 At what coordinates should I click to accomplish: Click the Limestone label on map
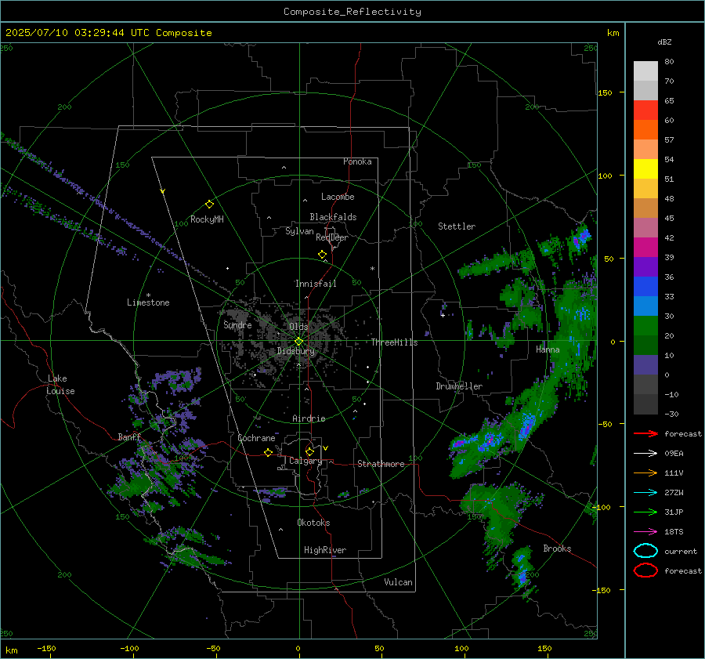tap(148, 302)
